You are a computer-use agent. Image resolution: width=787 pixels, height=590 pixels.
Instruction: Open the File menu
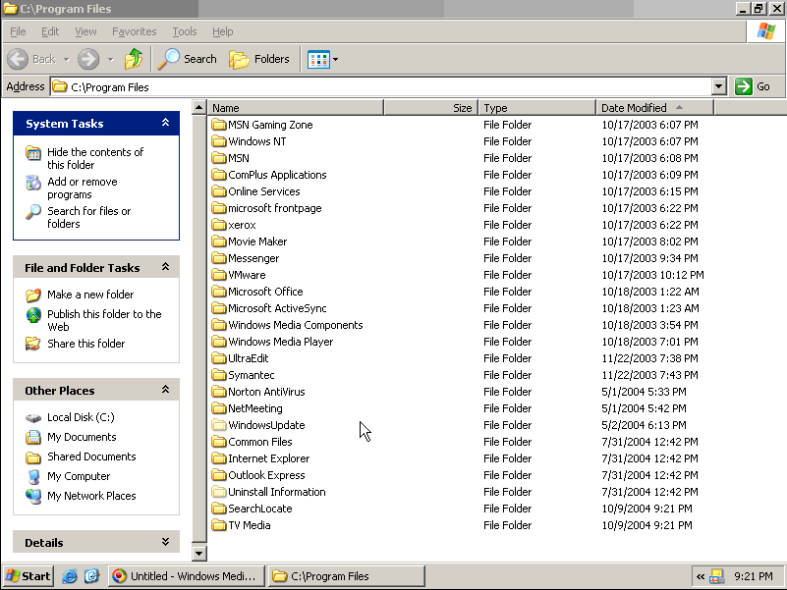point(18,31)
